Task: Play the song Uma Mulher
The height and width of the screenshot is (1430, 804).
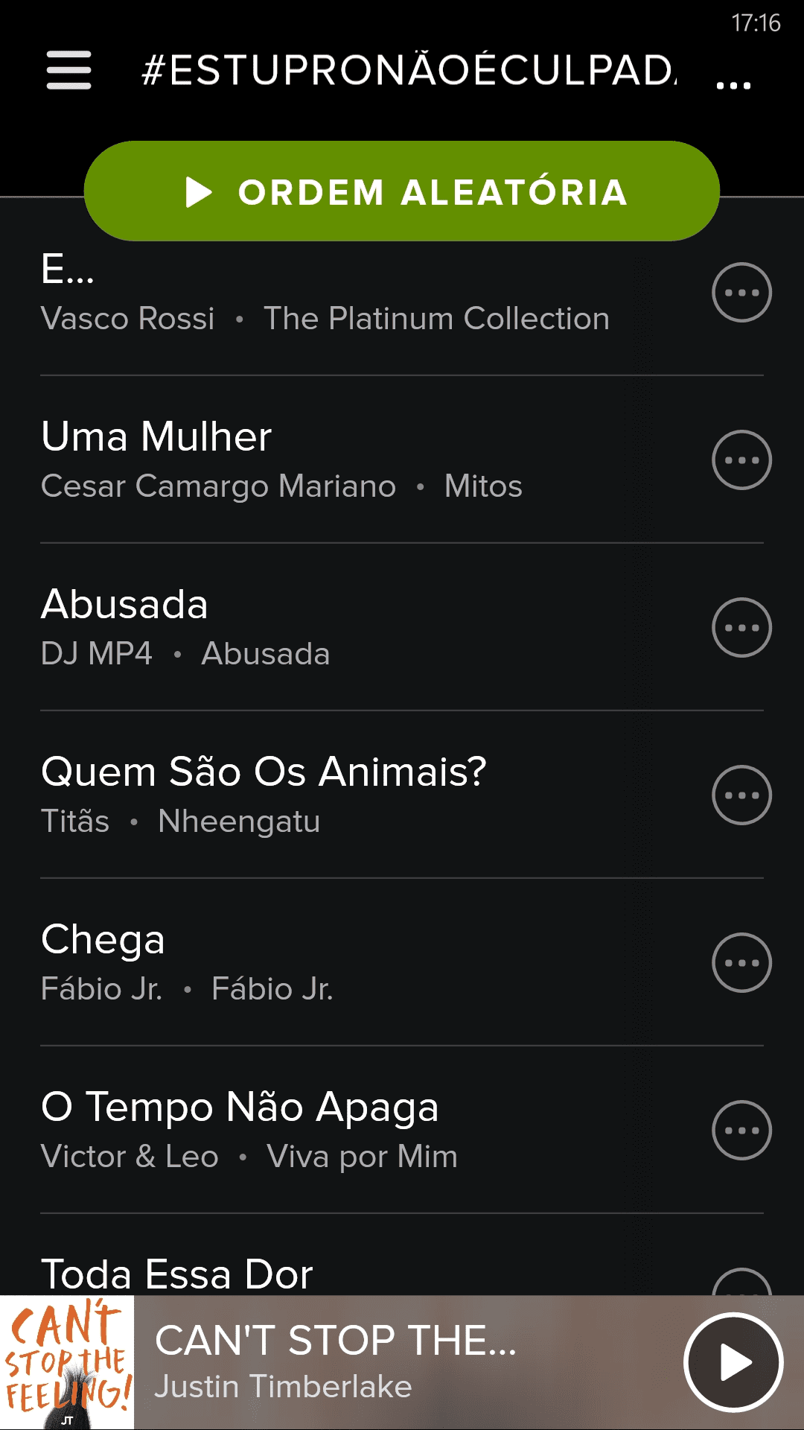Action: click(x=298, y=459)
